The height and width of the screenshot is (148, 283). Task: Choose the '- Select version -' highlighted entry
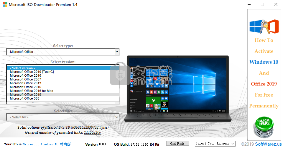[62, 68]
